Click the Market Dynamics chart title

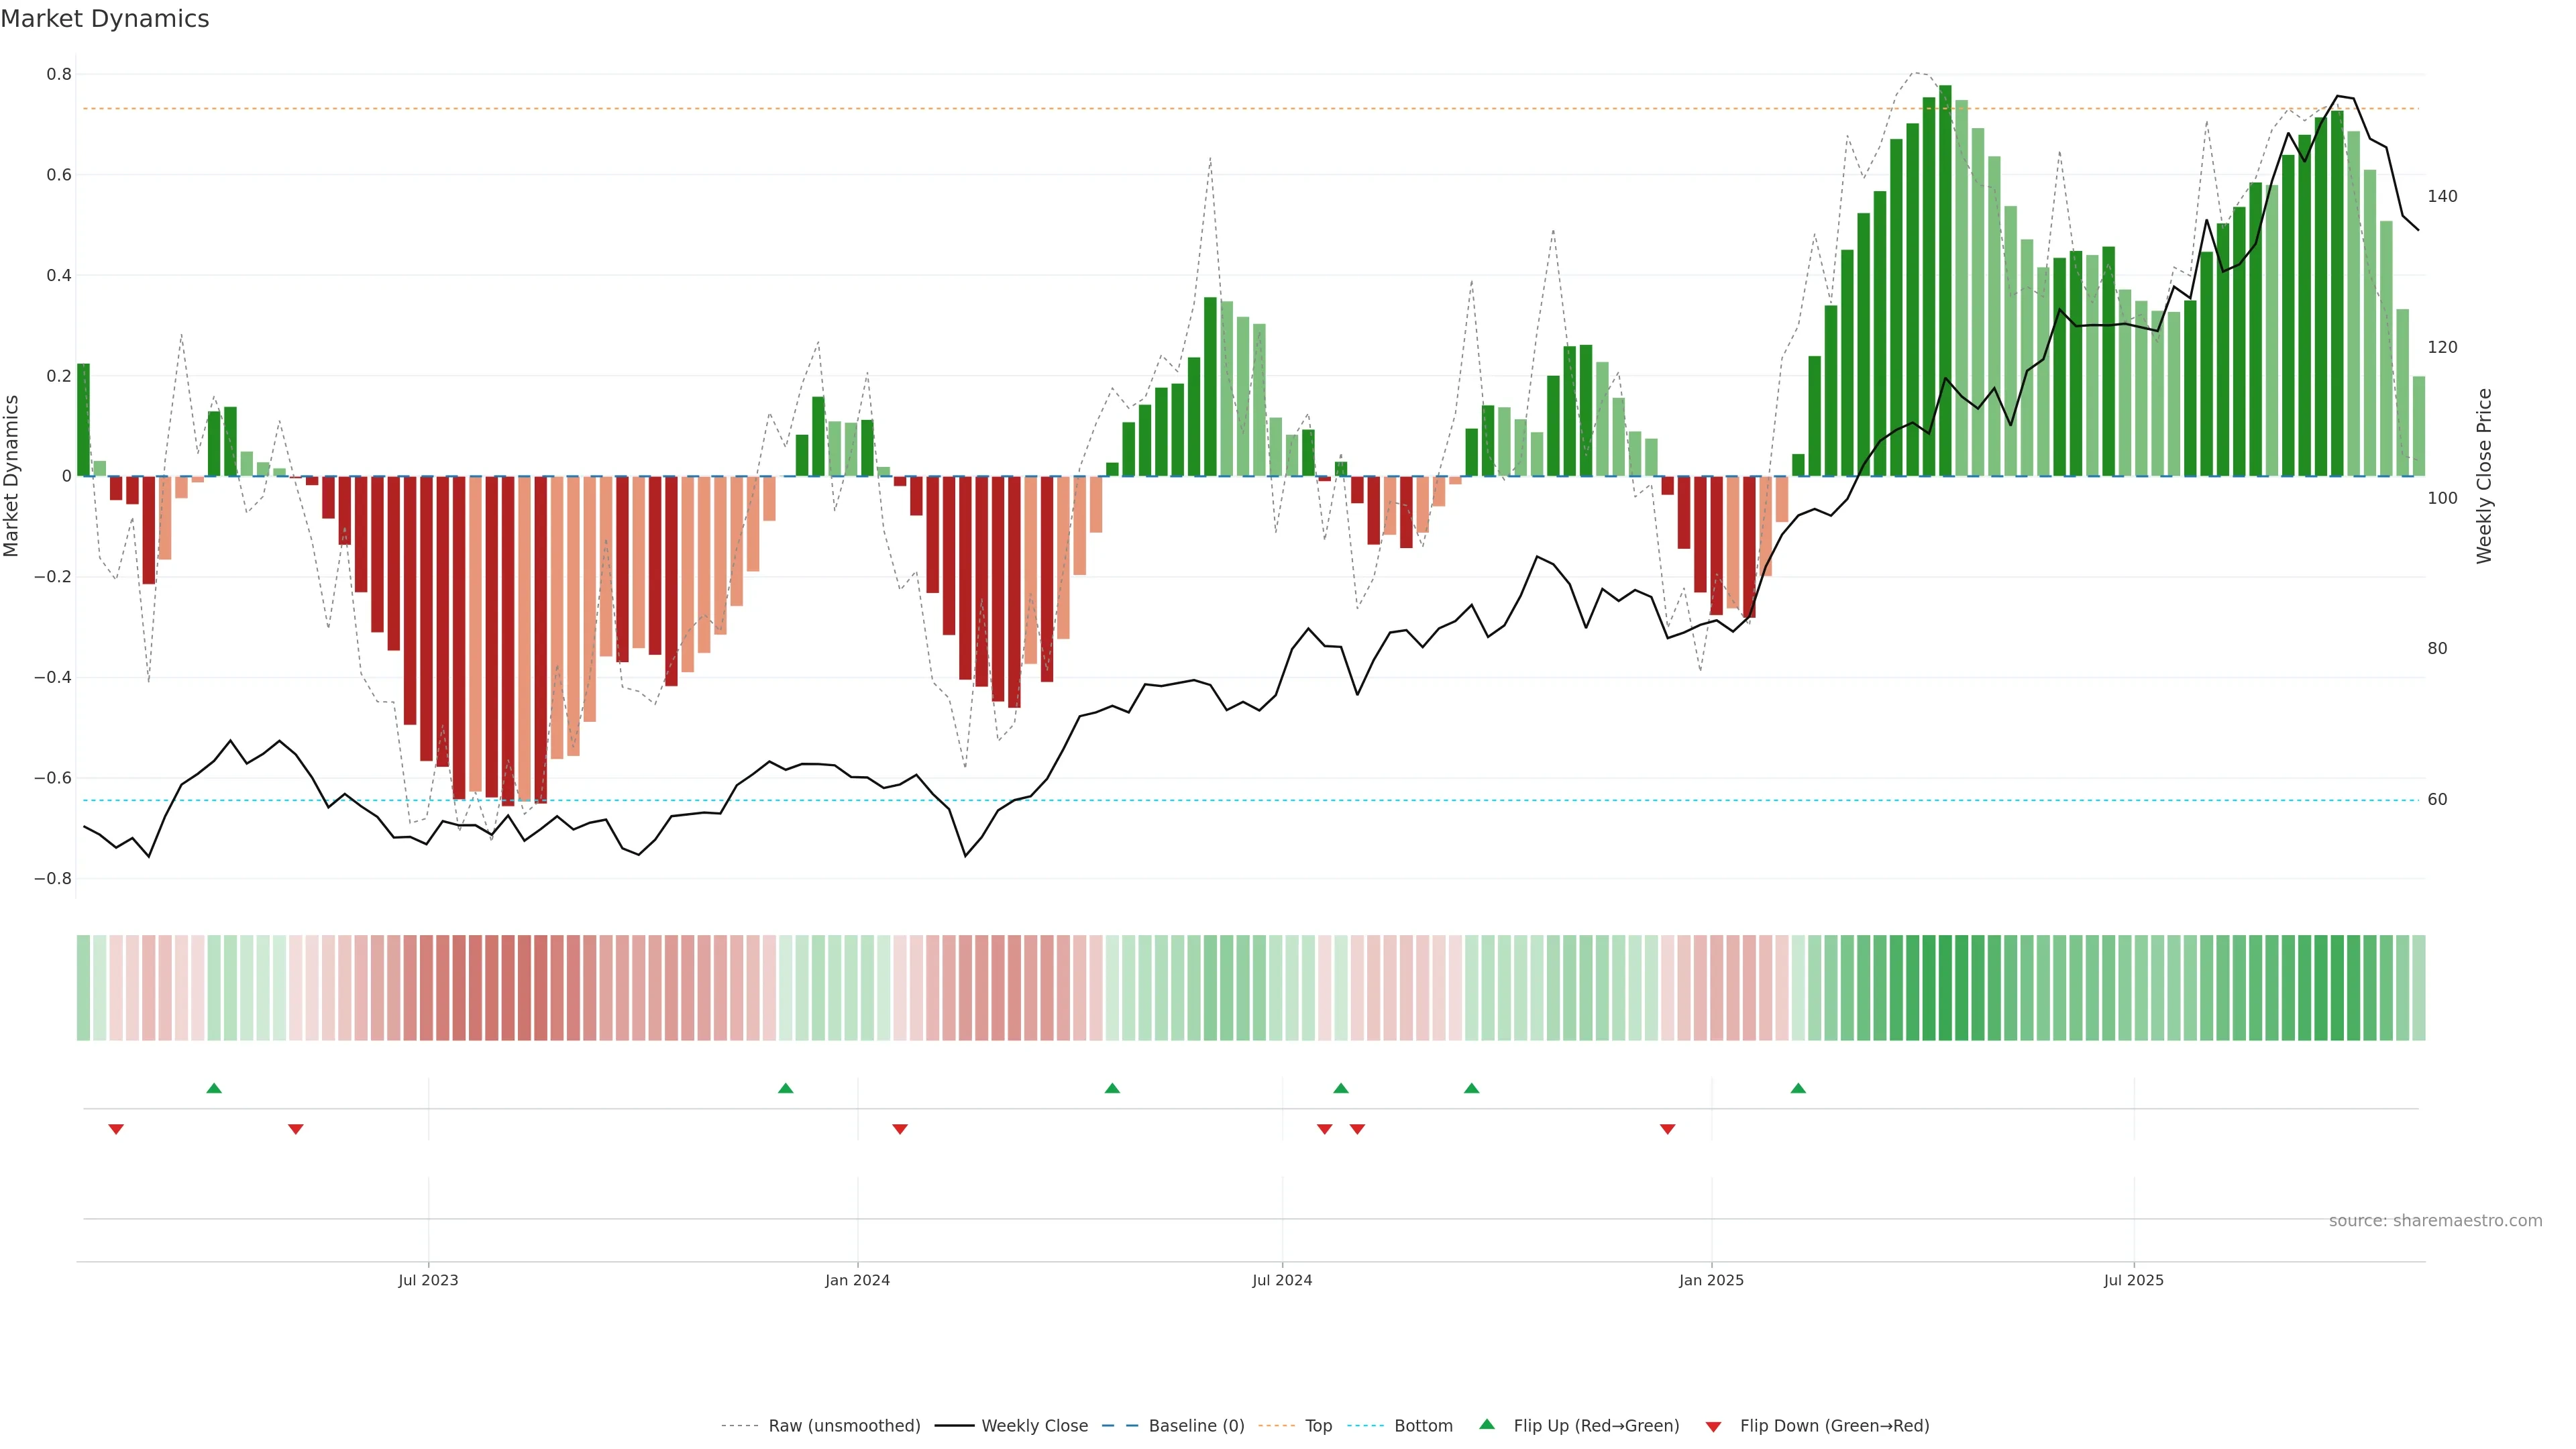click(x=105, y=19)
